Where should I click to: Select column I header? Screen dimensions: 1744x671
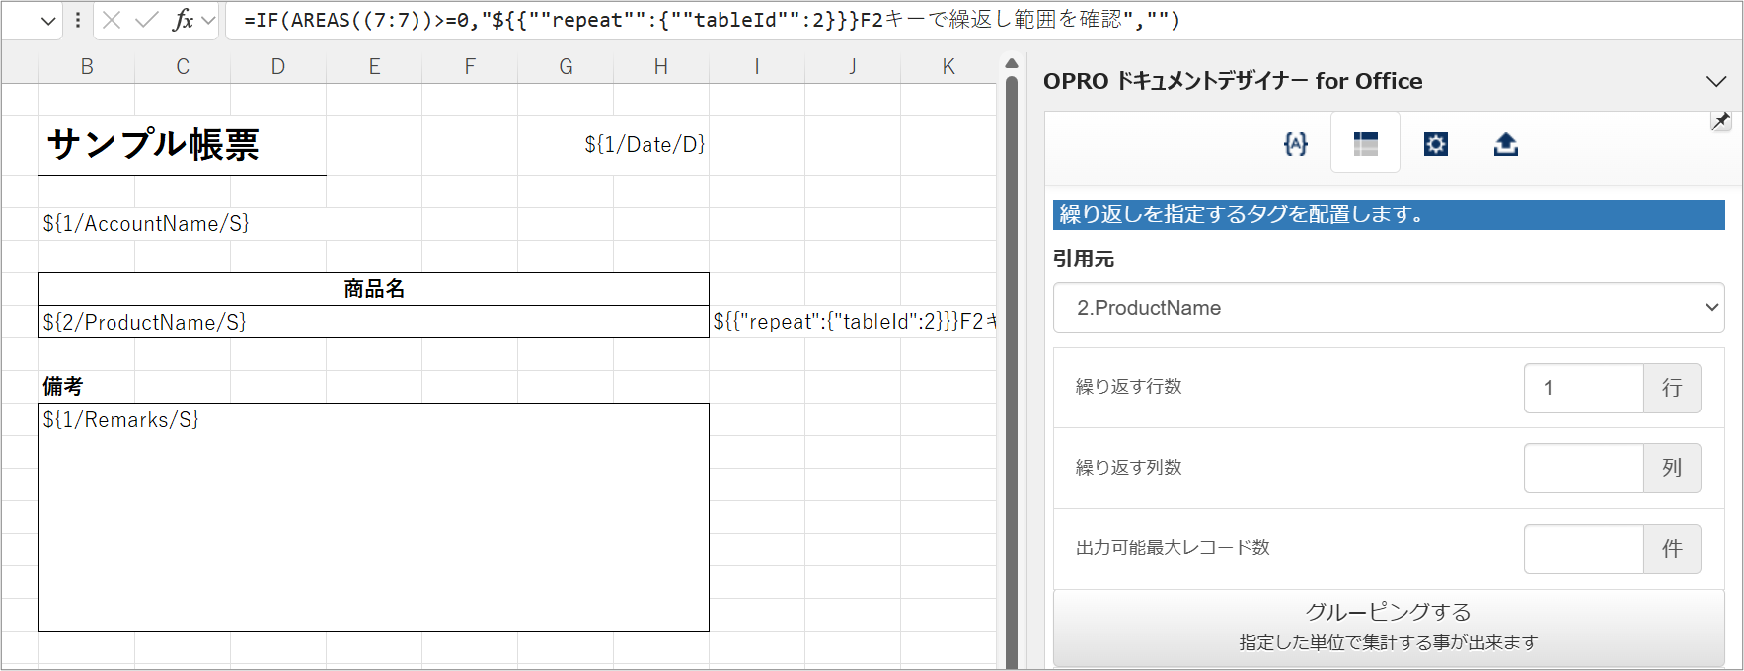[757, 67]
